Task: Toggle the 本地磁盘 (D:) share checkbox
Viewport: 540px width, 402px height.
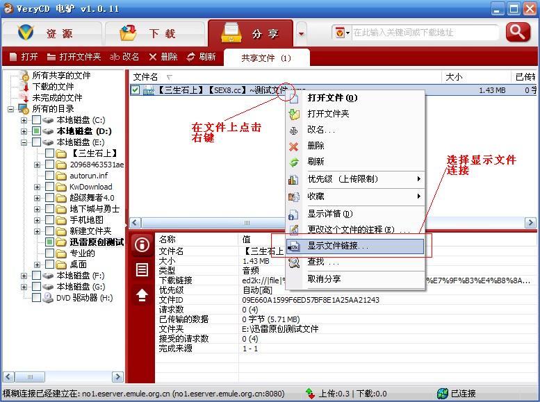Action: [x=37, y=131]
